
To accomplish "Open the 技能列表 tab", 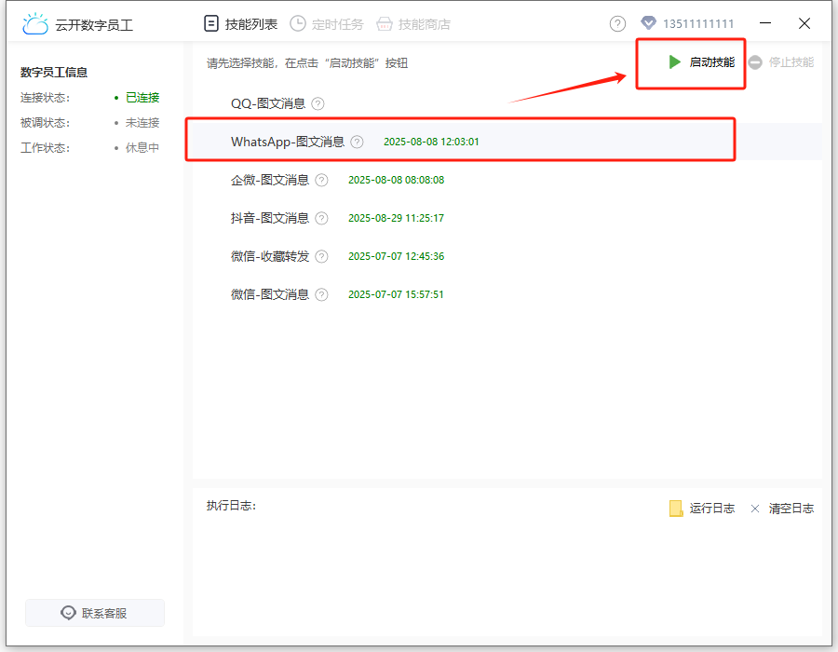I will pos(241,24).
